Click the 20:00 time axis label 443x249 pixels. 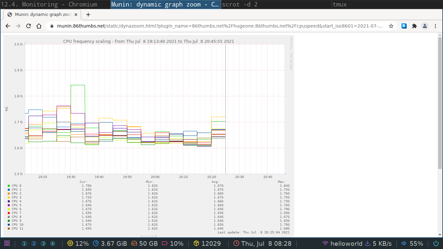[x=155, y=177]
